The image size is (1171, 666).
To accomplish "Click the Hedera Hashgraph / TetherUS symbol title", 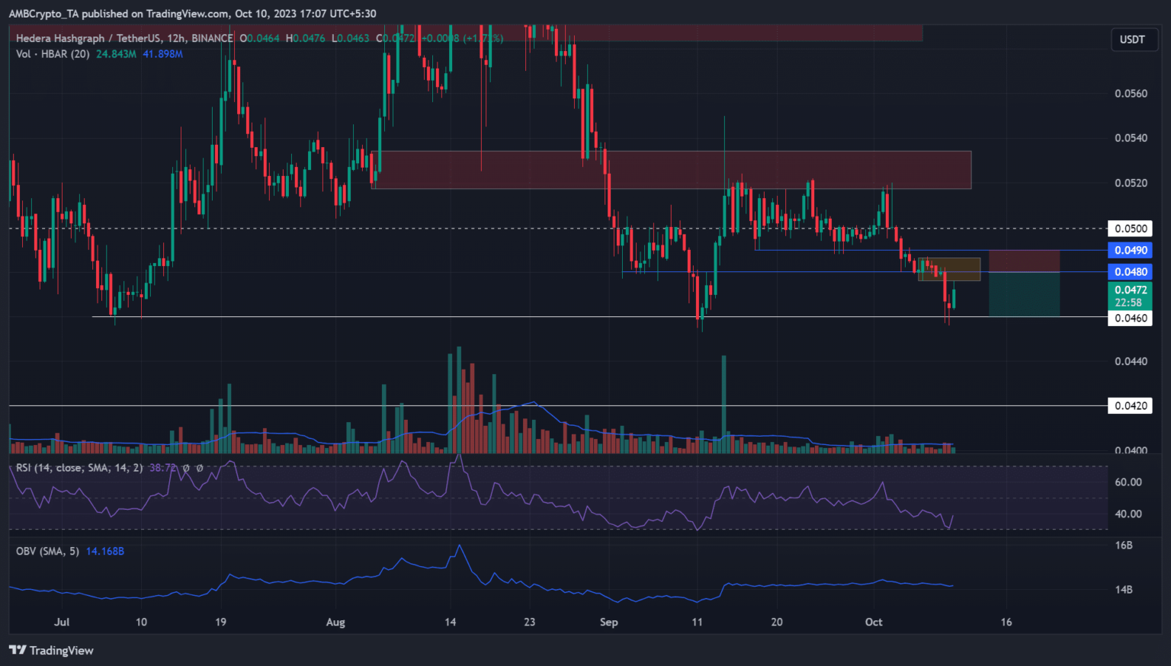I will click(x=124, y=38).
